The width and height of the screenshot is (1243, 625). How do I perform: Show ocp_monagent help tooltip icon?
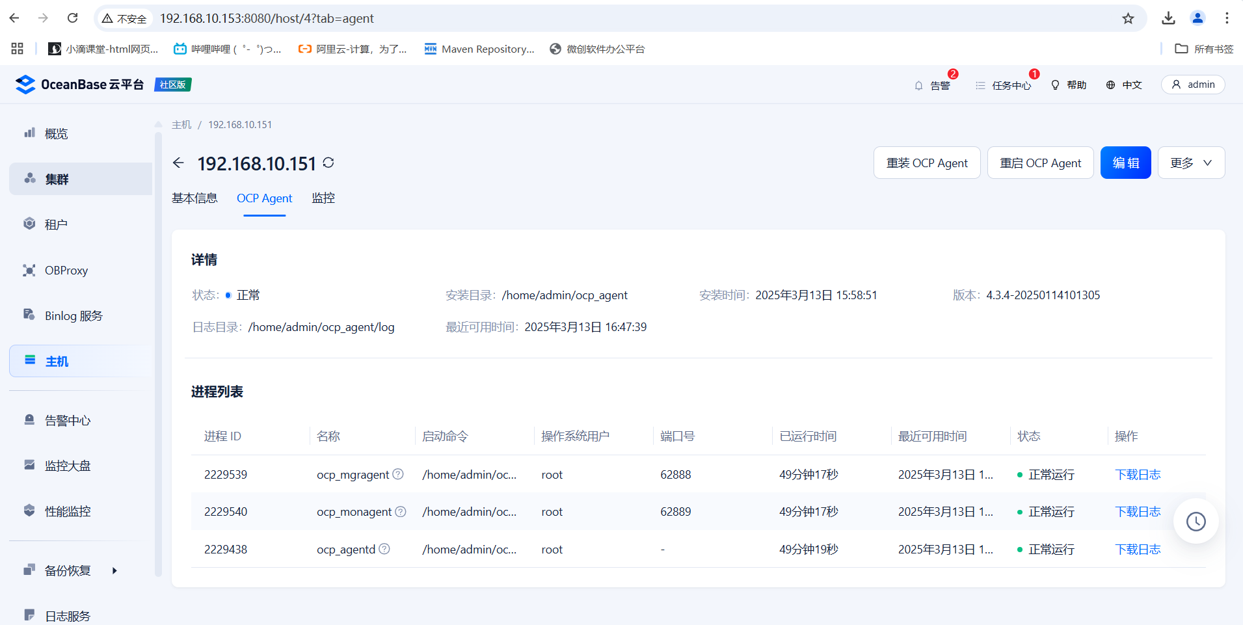pos(401,512)
